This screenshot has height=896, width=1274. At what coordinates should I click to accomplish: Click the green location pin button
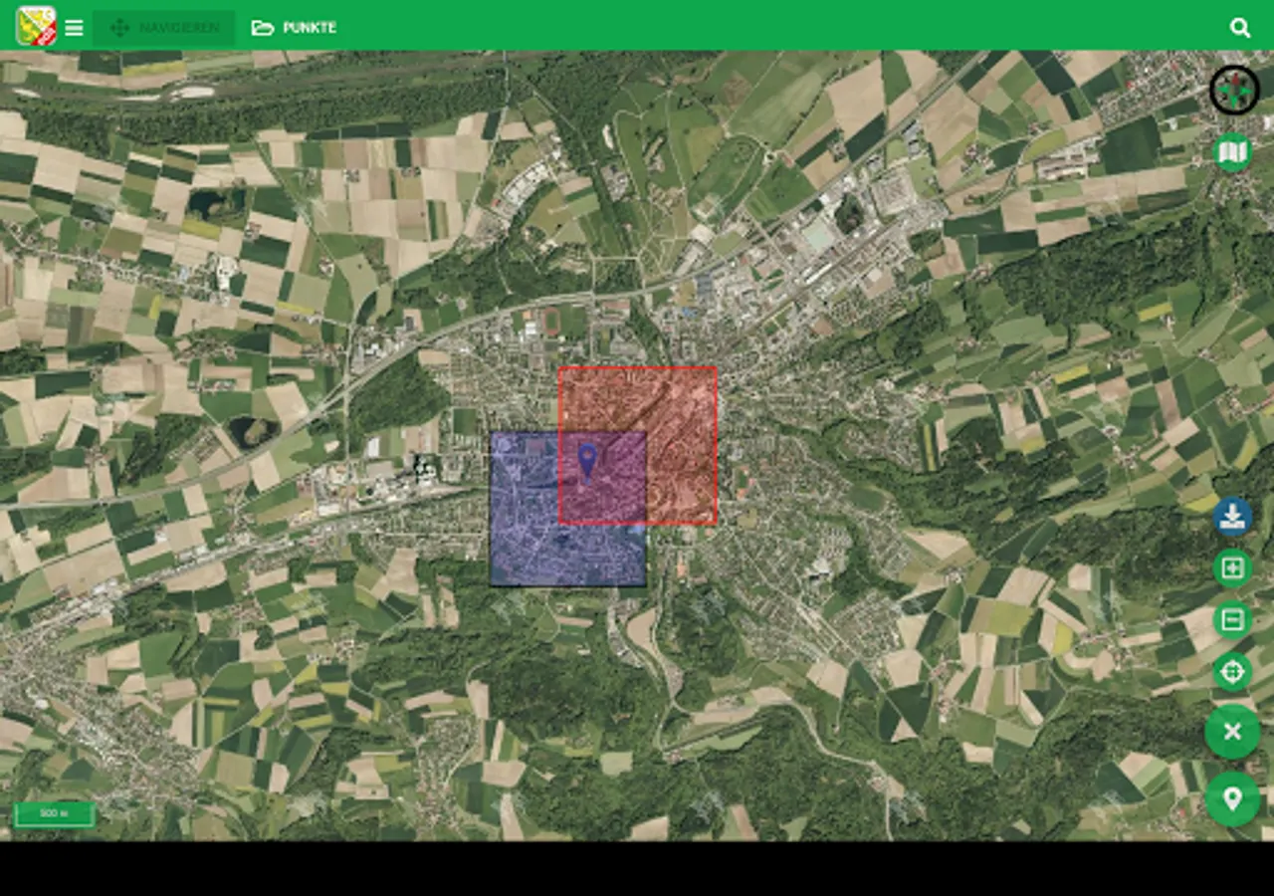coord(1232,799)
